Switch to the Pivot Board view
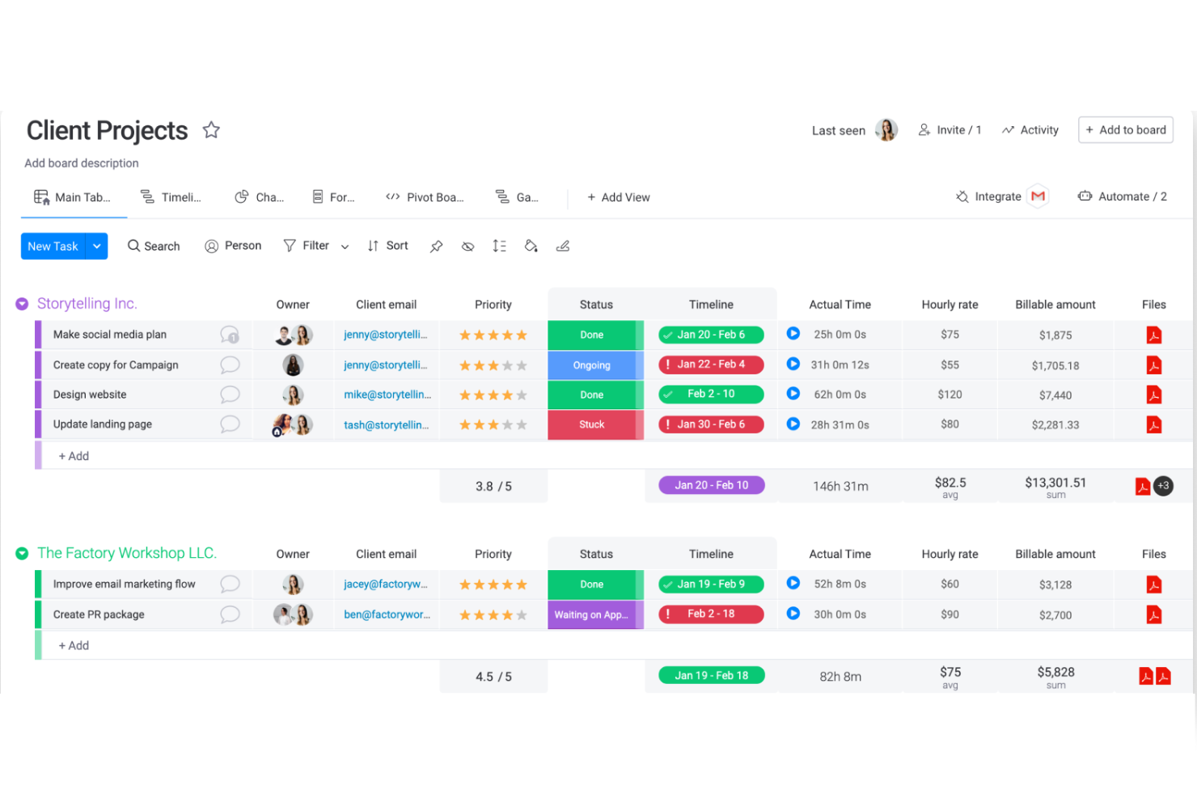 point(425,196)
